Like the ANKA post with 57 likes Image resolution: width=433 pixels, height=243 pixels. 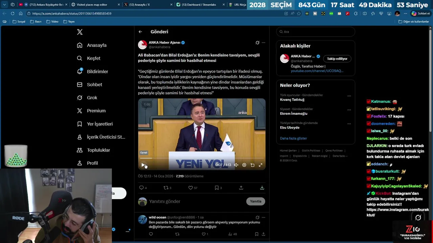pyautogui.click(x=193, y=188)
